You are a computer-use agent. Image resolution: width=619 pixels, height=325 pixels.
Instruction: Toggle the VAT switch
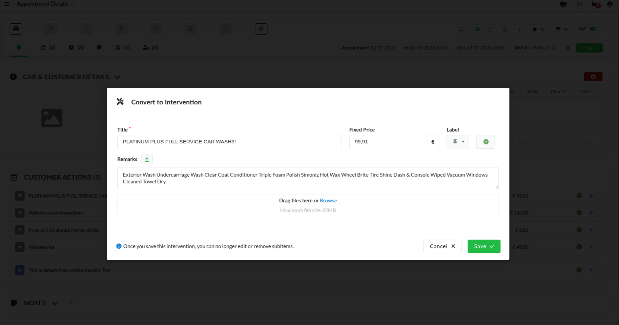point(593,29)
